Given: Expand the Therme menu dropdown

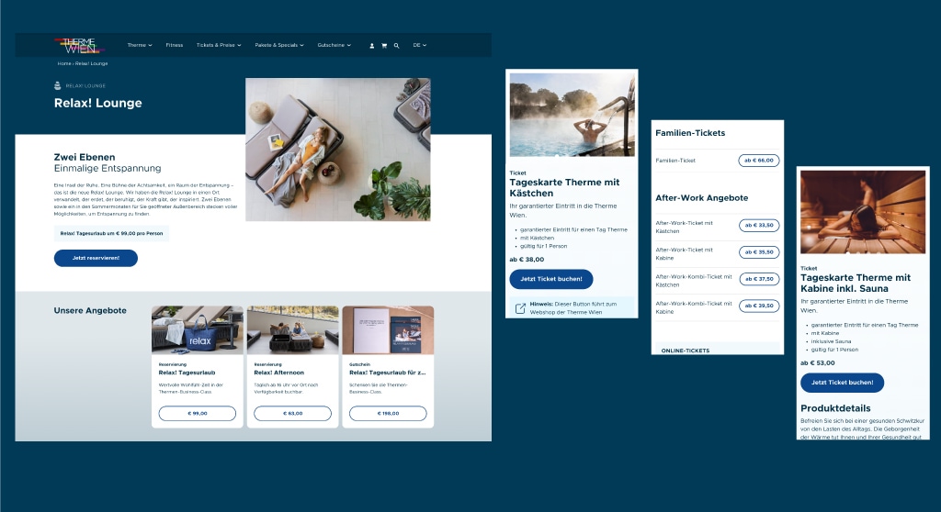Looking at the screenshot, I should tap(140, 45).
